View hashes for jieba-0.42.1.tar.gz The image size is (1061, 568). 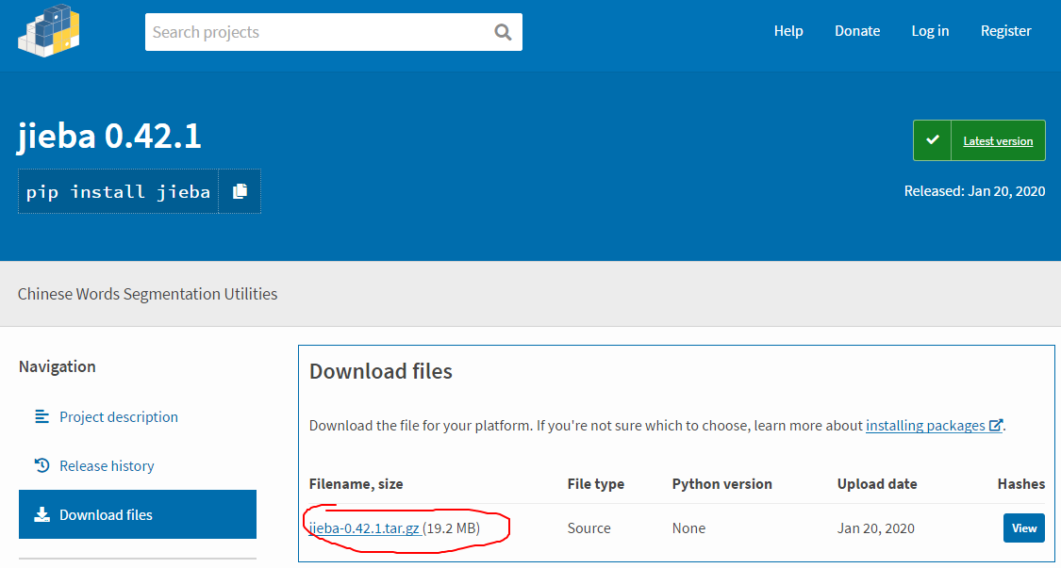[1024, 528]
